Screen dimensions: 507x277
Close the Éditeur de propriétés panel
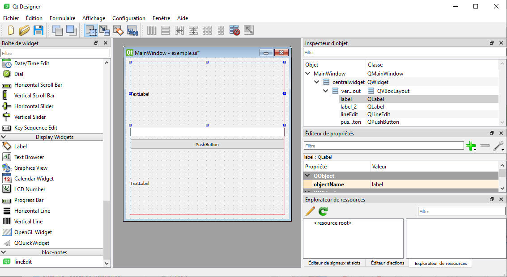[x=501, y=133]
